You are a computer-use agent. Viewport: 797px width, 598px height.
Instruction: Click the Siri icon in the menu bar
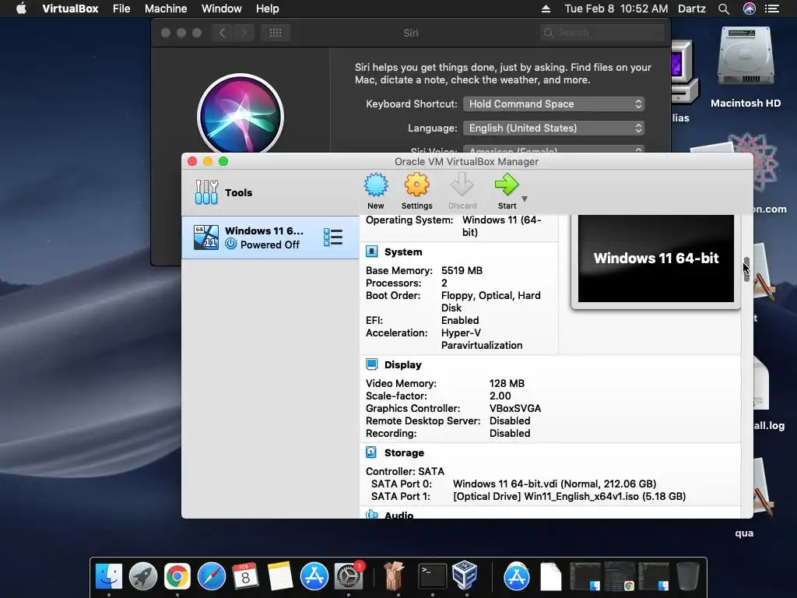tap(750, 9)
